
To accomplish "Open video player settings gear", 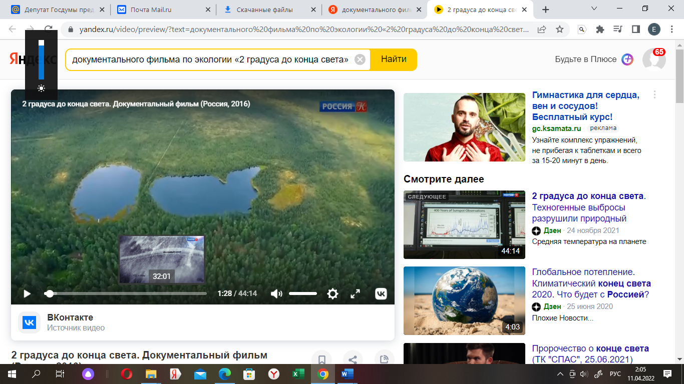I will click(332, 294).
